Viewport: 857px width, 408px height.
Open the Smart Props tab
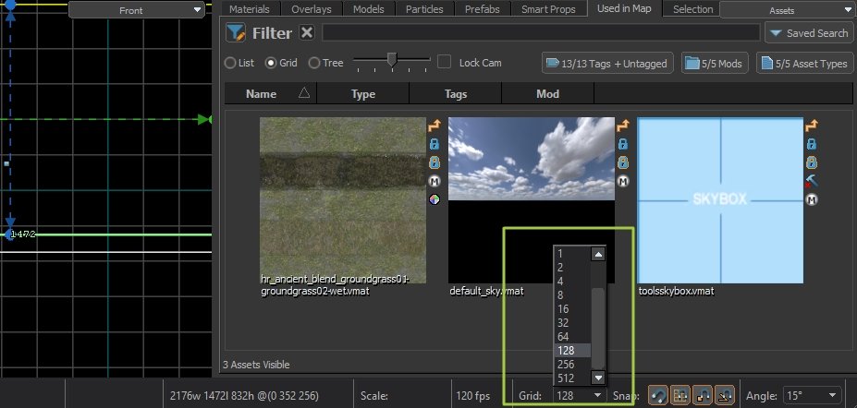click(x=555, y=9)
